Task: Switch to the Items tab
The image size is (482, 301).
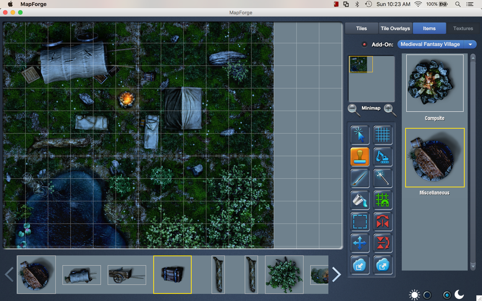Action: (429, 28)
